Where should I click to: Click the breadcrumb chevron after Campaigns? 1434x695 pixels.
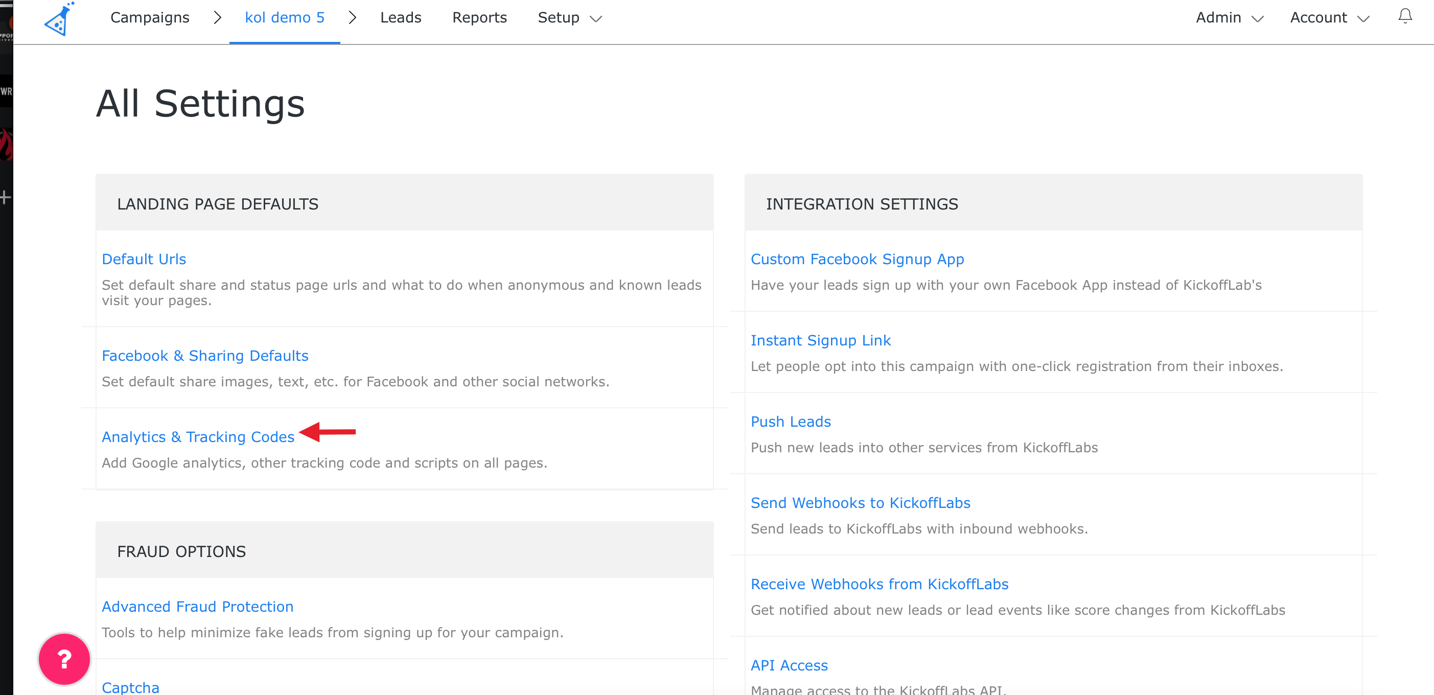tap(218, 18)
